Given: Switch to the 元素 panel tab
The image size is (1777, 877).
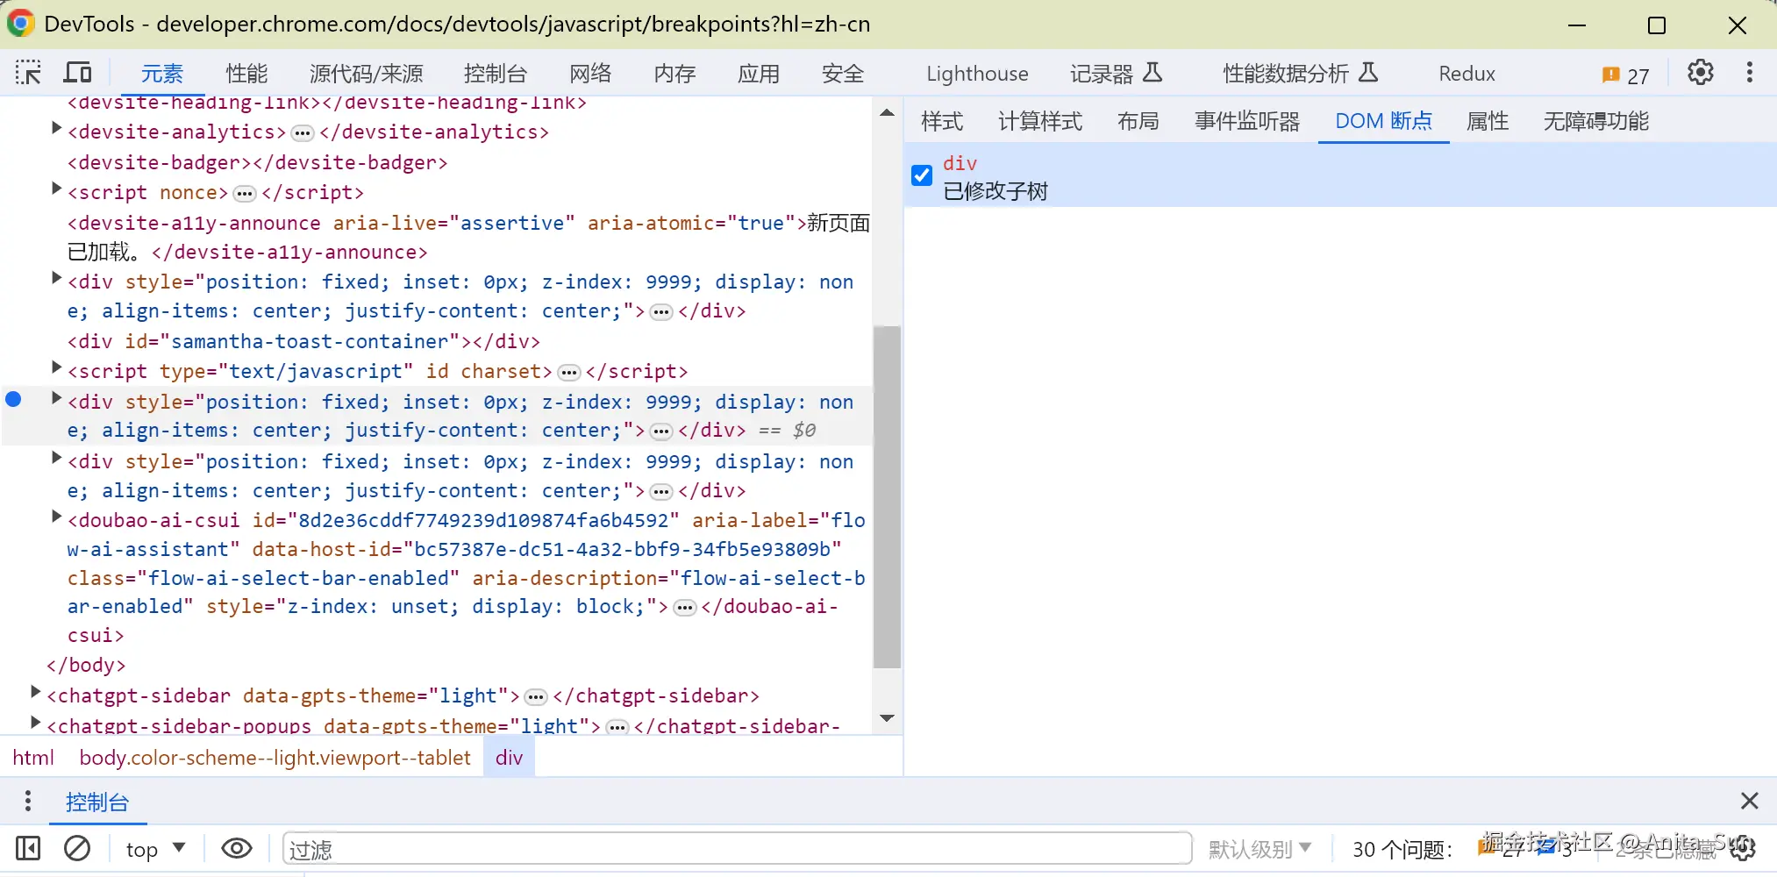Looking at the screenshot, I should point(162,74).
